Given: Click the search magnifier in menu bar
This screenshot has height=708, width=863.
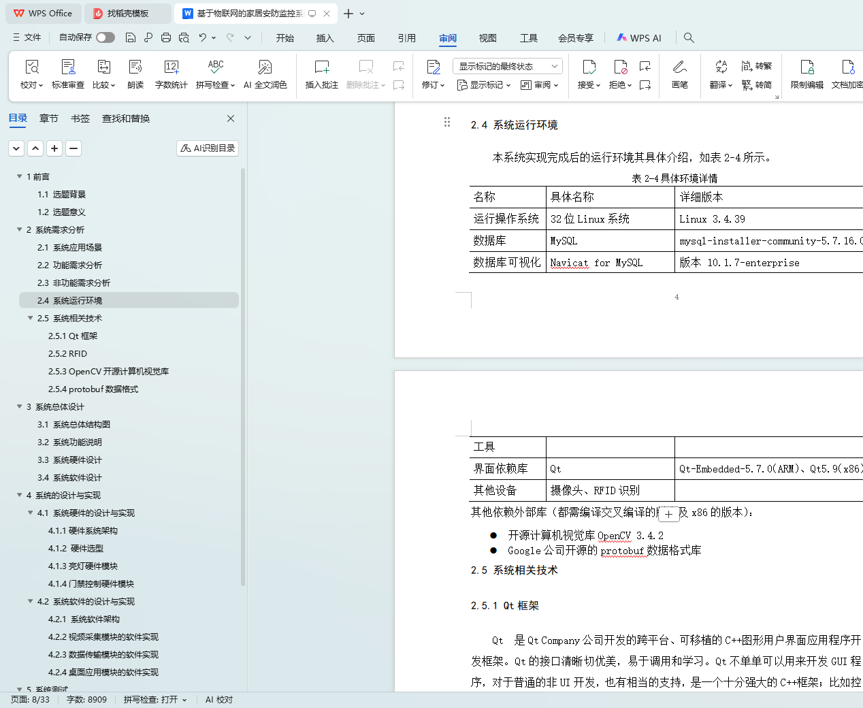Looking at the screenshot, I should (x=689, y=38).
